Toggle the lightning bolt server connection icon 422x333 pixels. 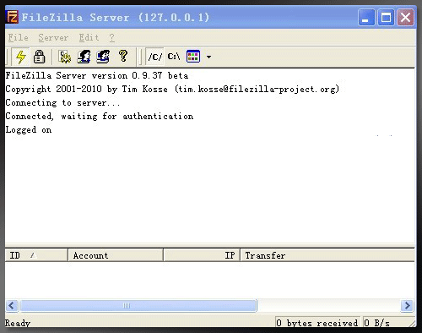(x=21, y=57)
